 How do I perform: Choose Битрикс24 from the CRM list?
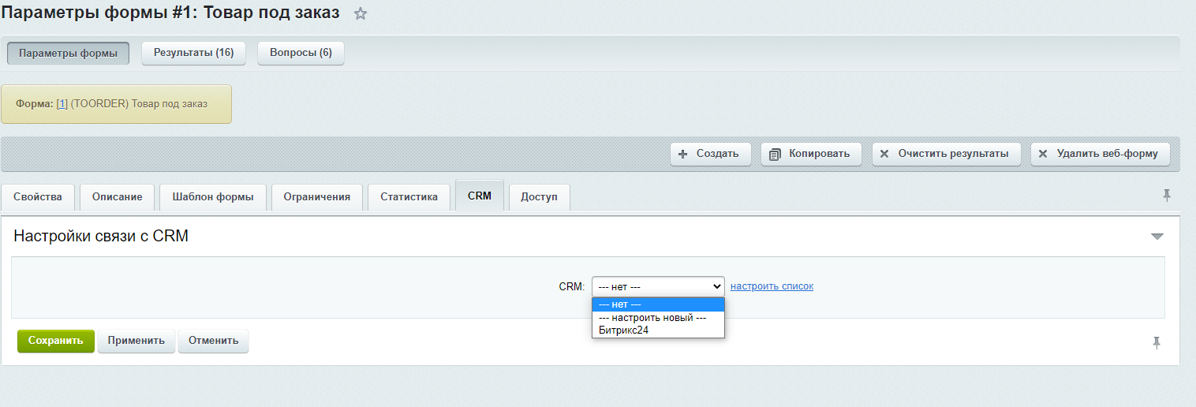623,330
